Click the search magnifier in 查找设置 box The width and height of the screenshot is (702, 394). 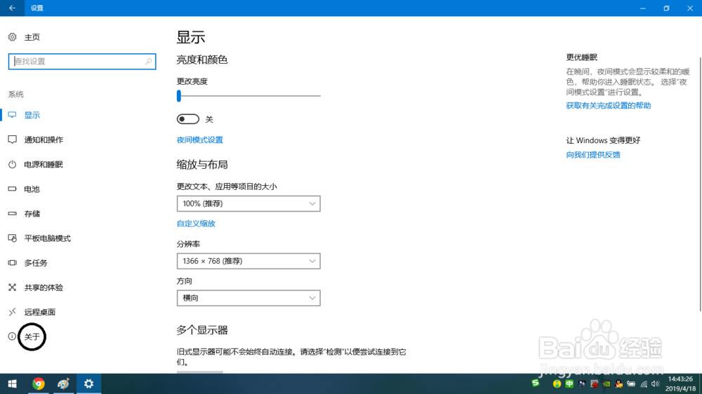tap(148, 61)
